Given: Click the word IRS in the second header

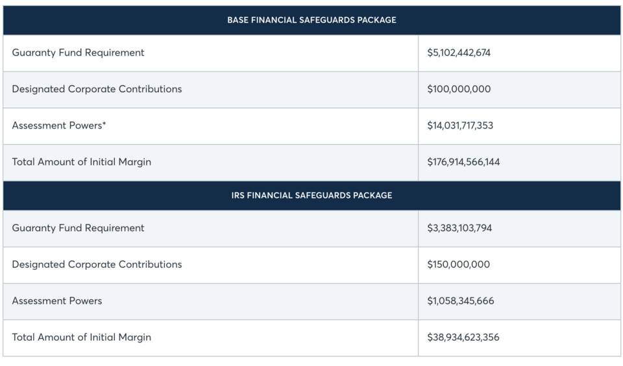Looking at the screenshot, I should pyautogui.click(x=238, y=195).
